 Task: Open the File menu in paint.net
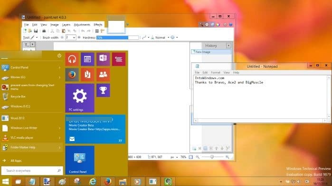click(27, 25)
